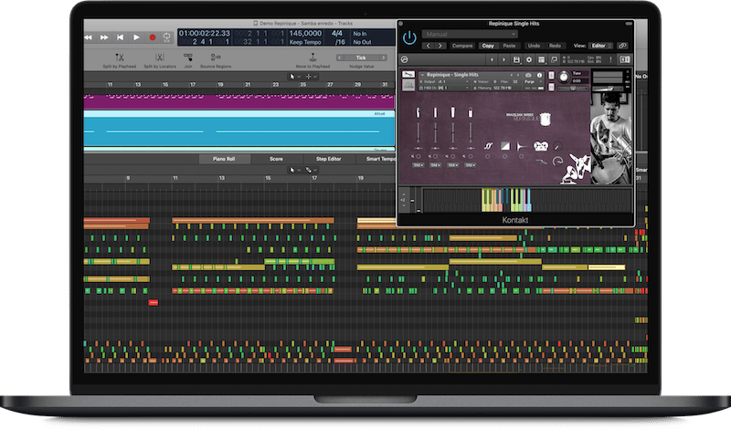Open the Keep Tempo mode menu
The image size is (731, 430).
pos(305,42)
